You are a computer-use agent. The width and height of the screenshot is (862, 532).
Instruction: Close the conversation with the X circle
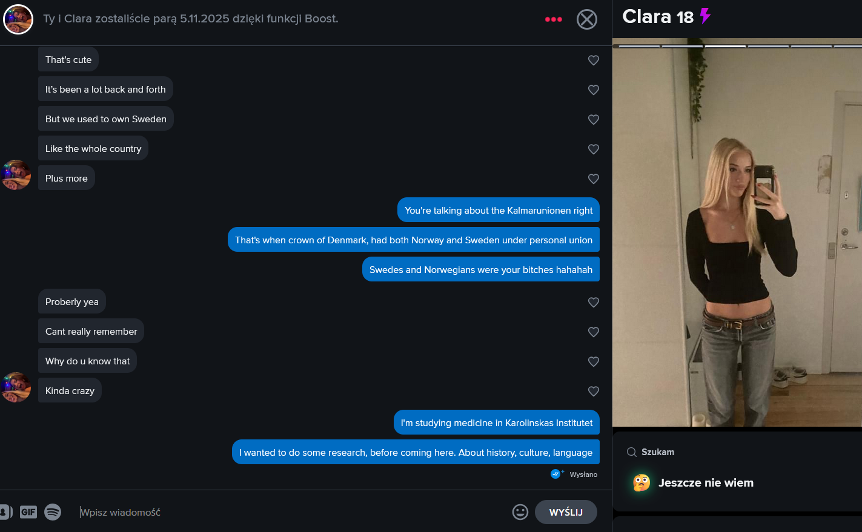click(x=586, y=19)
